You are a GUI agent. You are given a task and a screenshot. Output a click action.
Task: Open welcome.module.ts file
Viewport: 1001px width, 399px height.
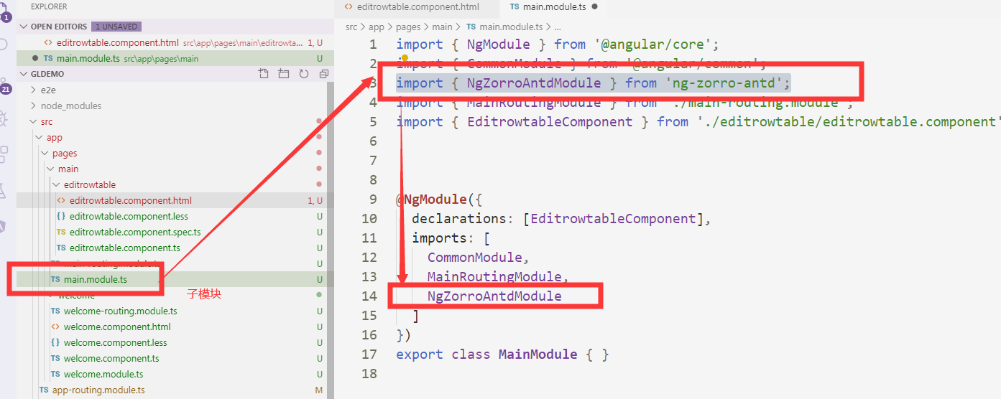(x=172, y=374)
